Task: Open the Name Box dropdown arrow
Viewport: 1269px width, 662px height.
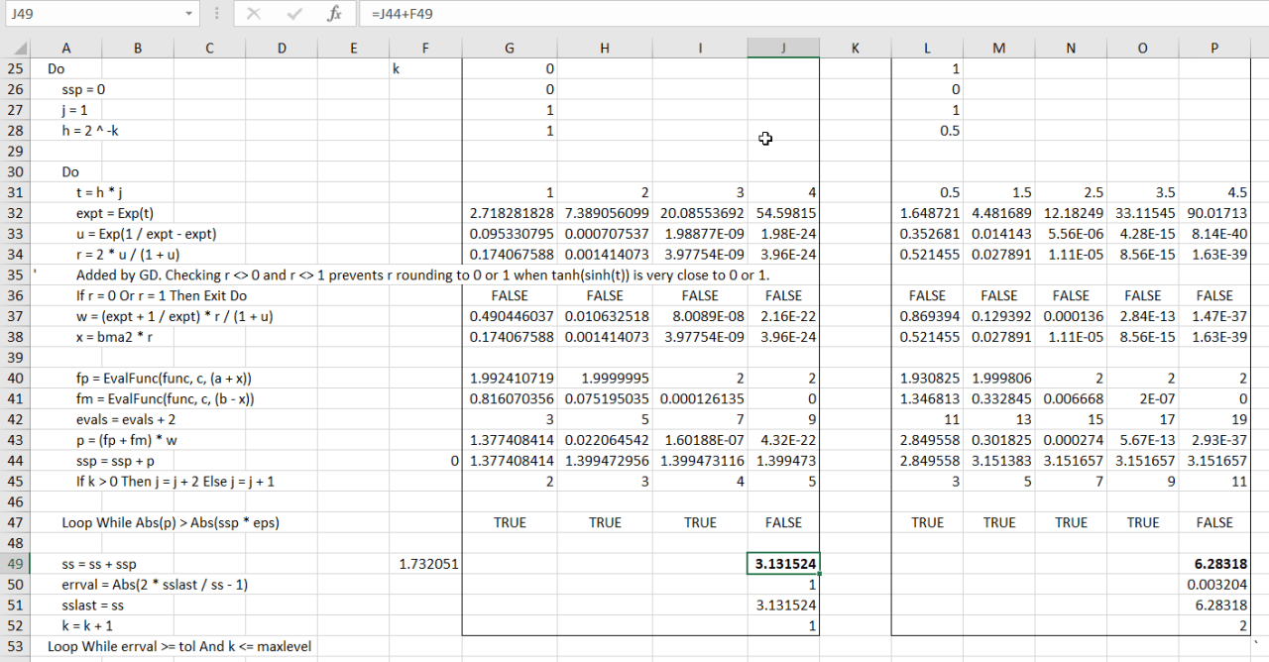Action: pos(189,14)
